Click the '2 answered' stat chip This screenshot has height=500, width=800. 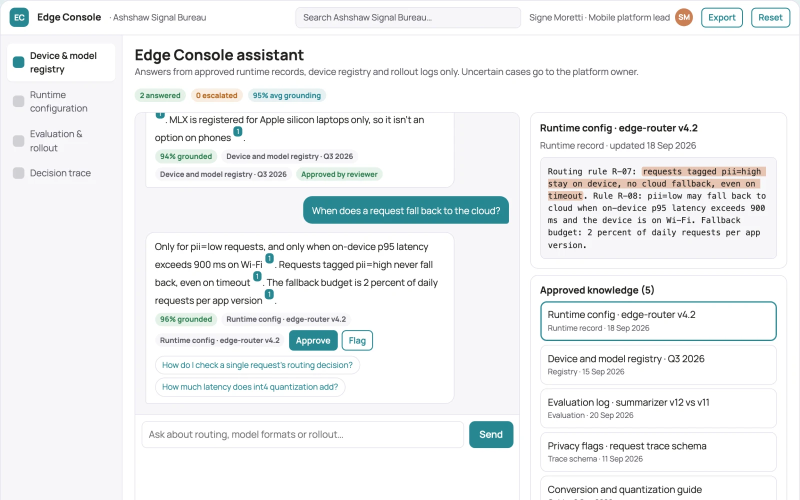(160, 95)
